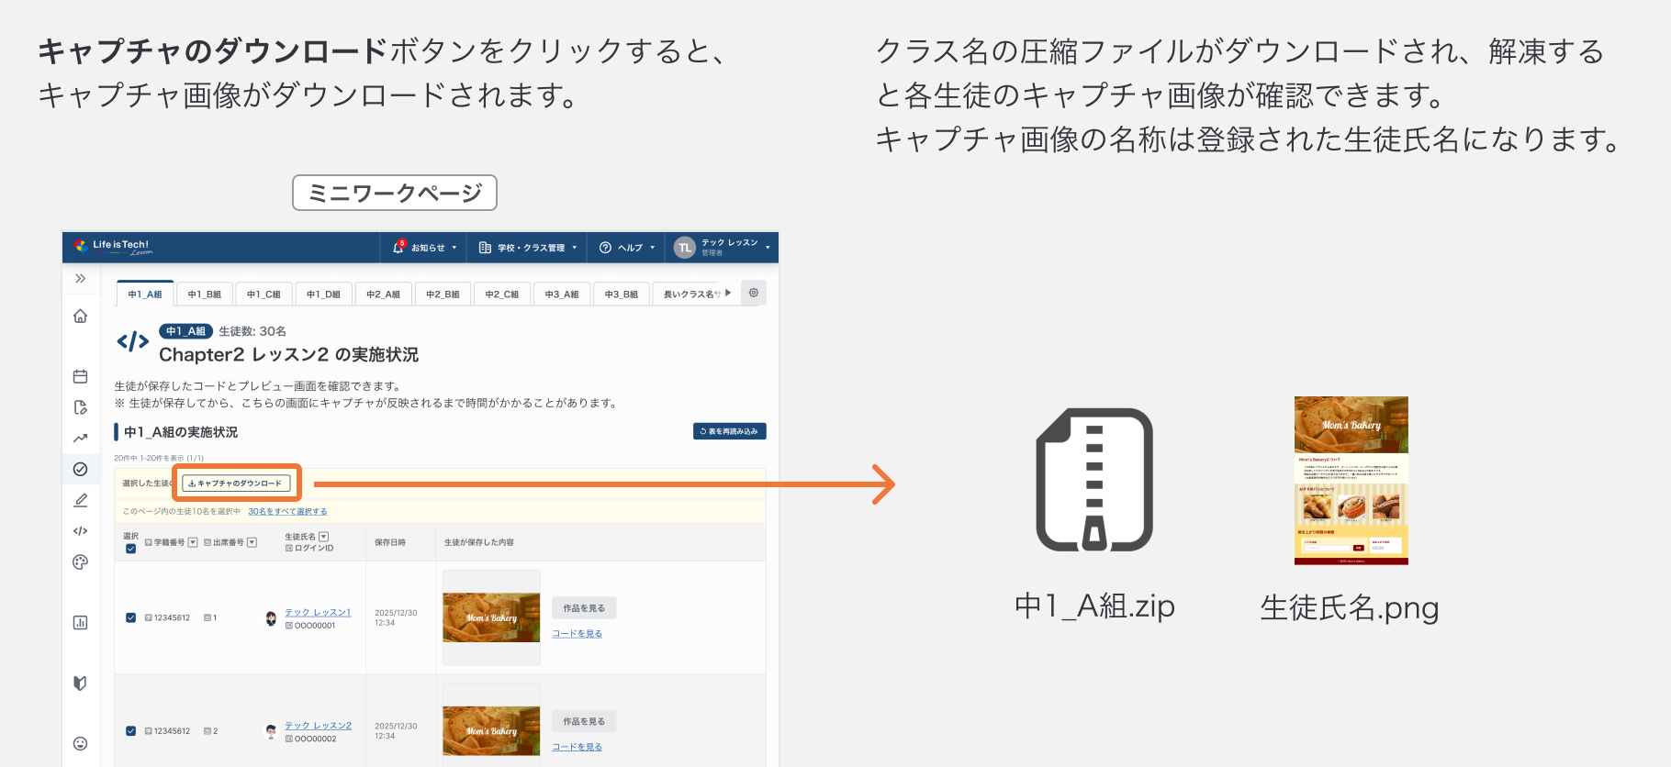The height and width of the screenshot is (767, 1671).
Task: Click the 学校・クラス管理 building icon
Action: pos(485,248)
